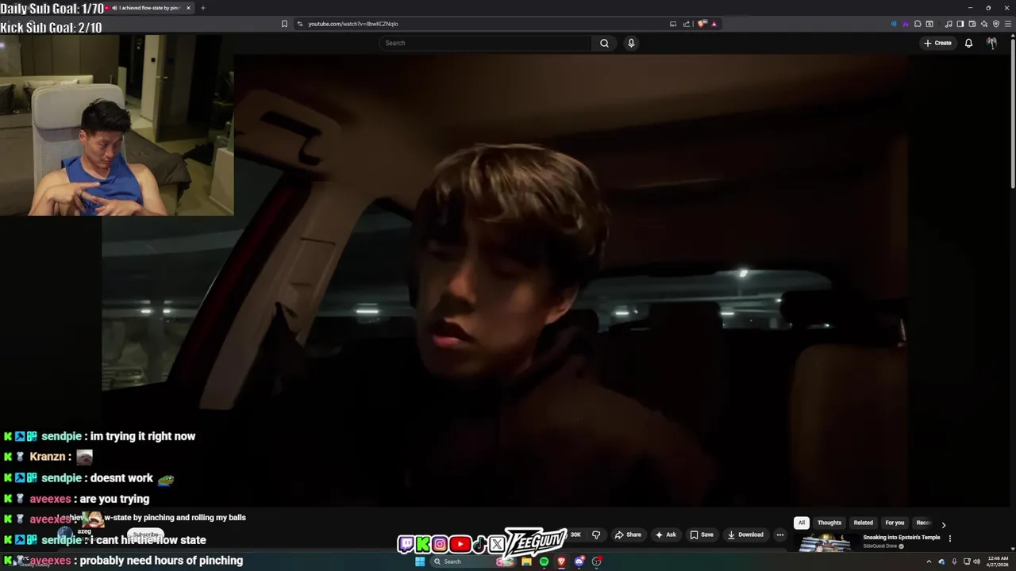This screenshot has height=571, width=1016.
Task: Click the Ask button under video
Action: tap(665, 535)
